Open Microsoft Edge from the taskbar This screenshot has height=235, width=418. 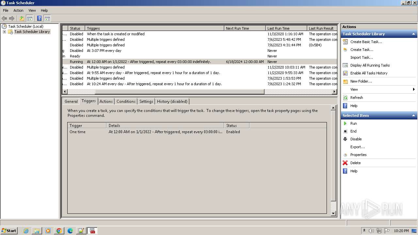coord(70,231)
